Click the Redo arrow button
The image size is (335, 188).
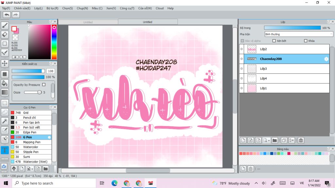pyautogui.click(x=15, y=15)
